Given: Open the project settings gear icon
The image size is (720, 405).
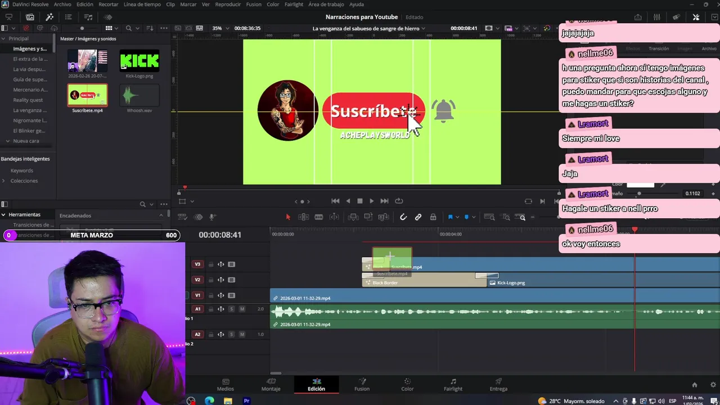Looking at the screenshot, I should click(x=713, y=385).
